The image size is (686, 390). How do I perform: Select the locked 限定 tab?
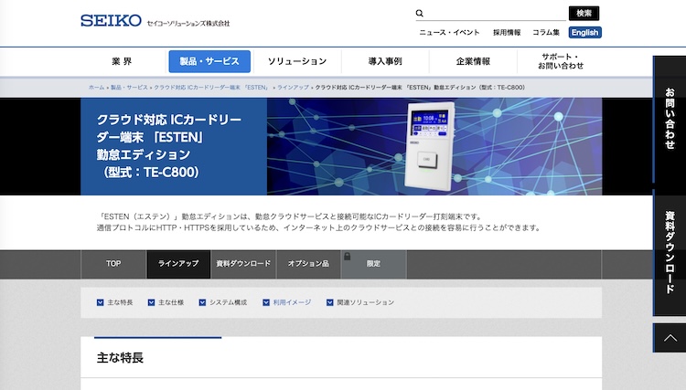click(x=373, y=264)
